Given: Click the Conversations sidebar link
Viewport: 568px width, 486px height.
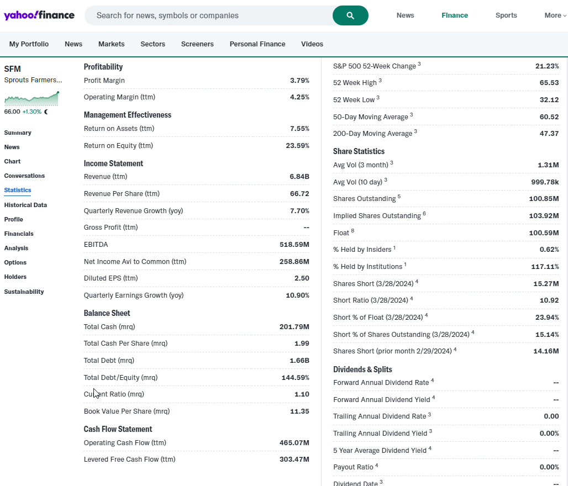Looking at the screenshot, I should click(24, 176).
